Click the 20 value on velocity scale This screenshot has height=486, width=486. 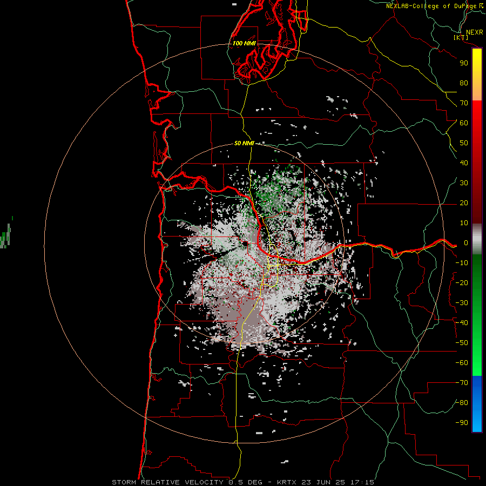(464, 202)
